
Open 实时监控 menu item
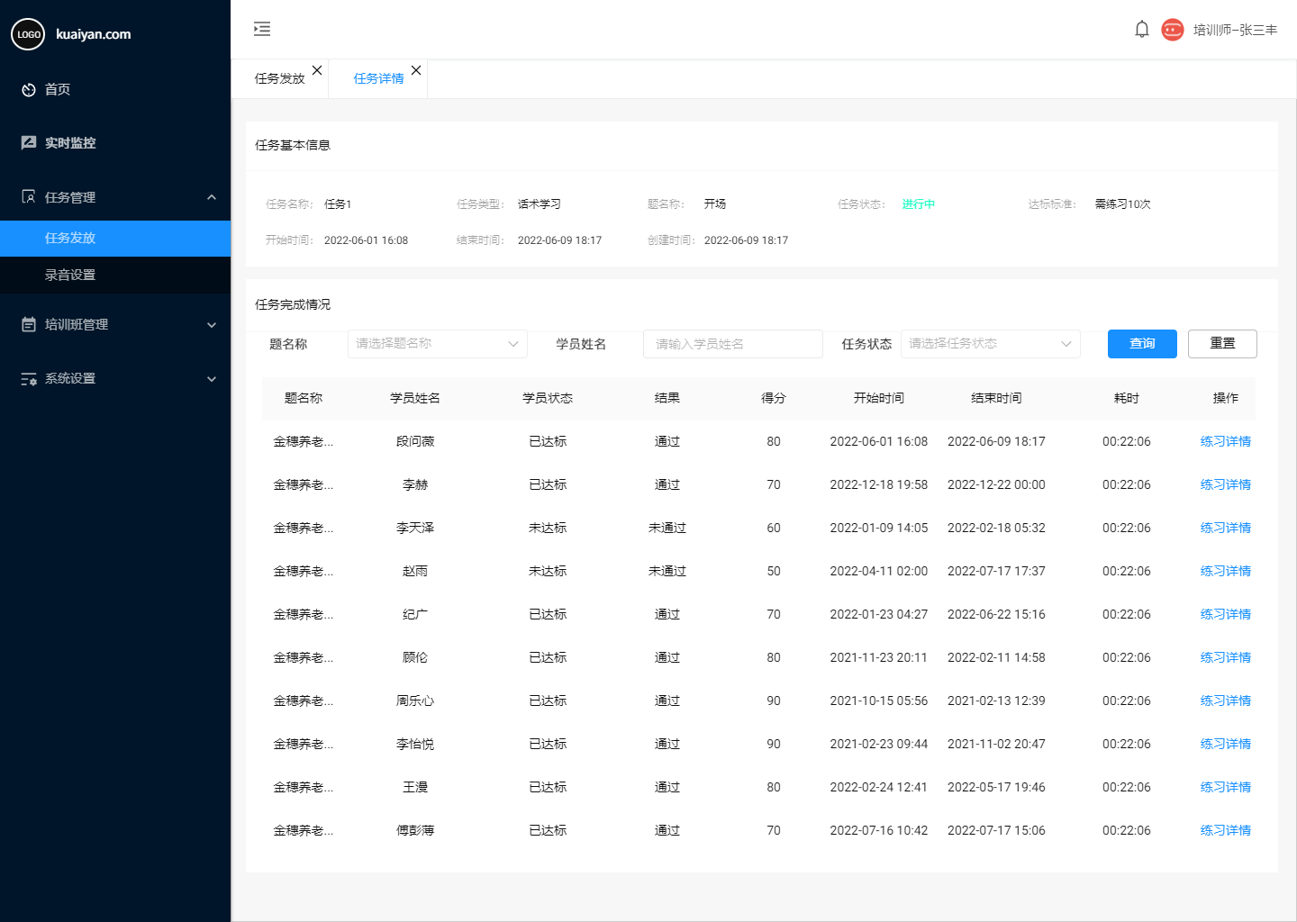pos(70,142)
